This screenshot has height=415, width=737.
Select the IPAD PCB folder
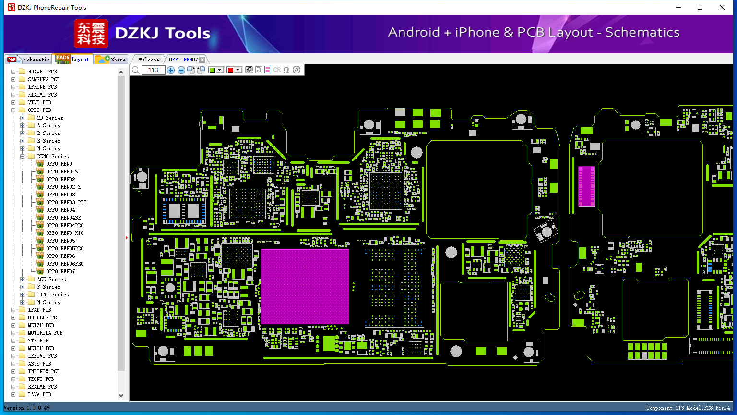point(39,310)
